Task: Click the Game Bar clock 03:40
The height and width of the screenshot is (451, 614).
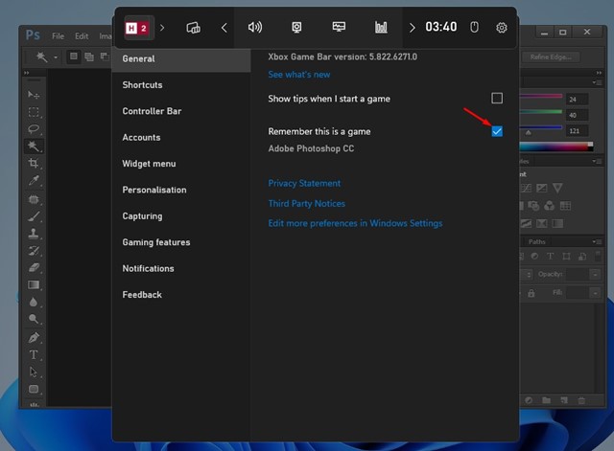Action: (441, 27)
